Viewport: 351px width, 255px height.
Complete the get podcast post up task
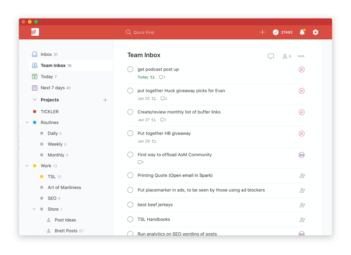tap(130, 69)
